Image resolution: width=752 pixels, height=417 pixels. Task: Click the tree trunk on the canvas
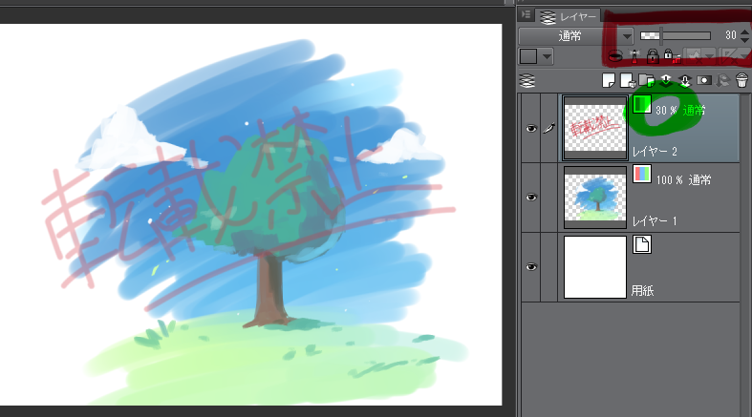[269, 289]
